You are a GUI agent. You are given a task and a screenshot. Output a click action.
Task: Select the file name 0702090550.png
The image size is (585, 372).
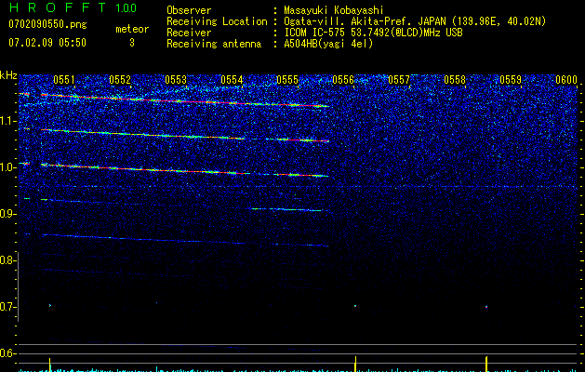tap(47, 24)
